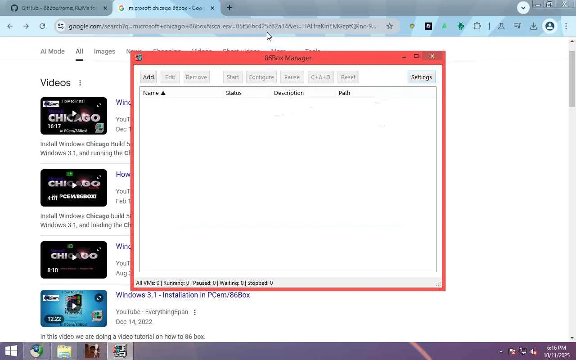
Task: Click the acorn extension icon in Chrome toolbar
Action: coord(412,26)
